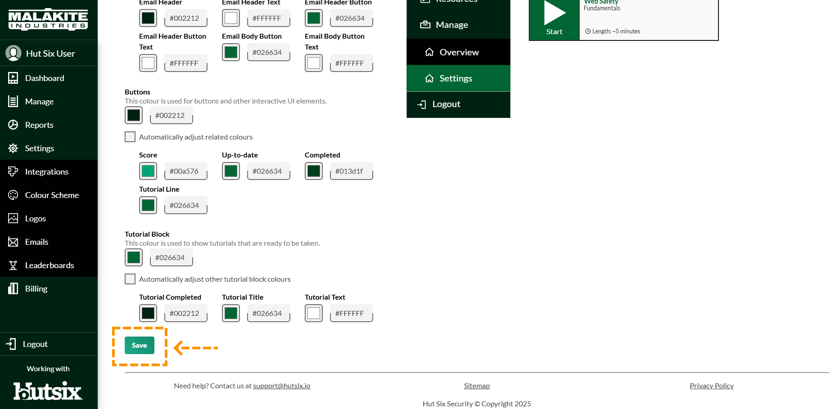Click the Hutsix logo in sidebar

48,391
